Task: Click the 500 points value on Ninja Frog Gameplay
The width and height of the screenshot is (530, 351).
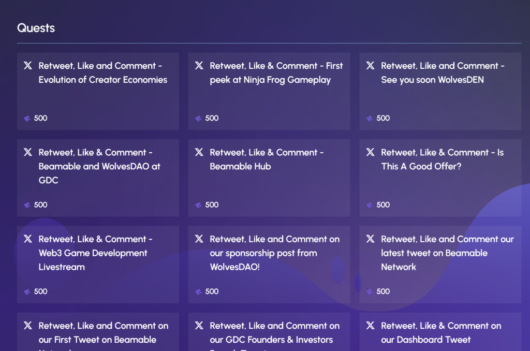Action: tap(212, 118)
